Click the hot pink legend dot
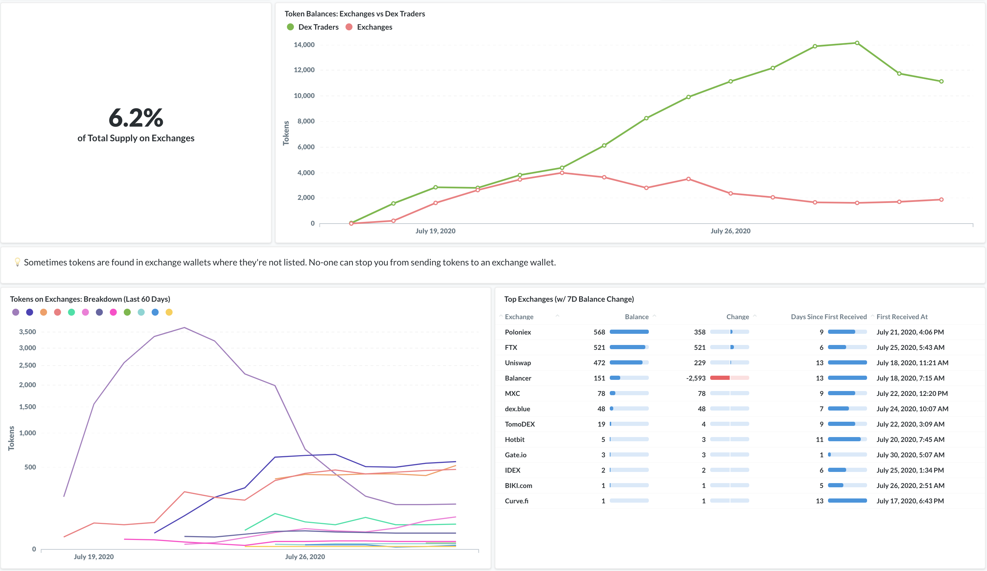The height and width of the screenshot is (571, 987). pos(113,312)
